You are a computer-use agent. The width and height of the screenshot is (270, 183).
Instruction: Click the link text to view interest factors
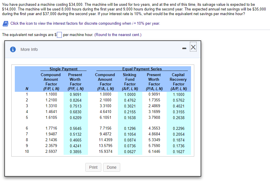pos(85,24)
